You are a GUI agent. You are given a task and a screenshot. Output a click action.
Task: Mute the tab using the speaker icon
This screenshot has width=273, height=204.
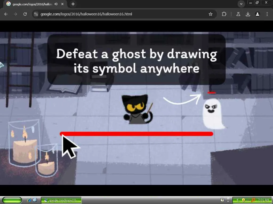pyautogui.click(x=56, y=4)
